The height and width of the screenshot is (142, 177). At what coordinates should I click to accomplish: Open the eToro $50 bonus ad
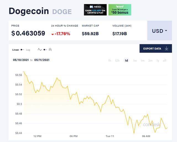pyautogui.click(x=120, y=10)
